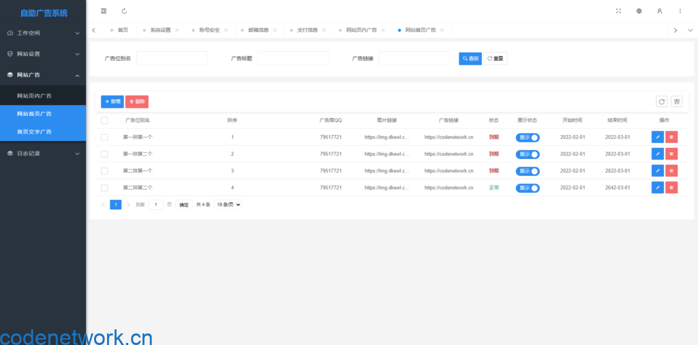Open the tabs dropdown chevron at far right
698x345 pixels.
click(690, 30)
